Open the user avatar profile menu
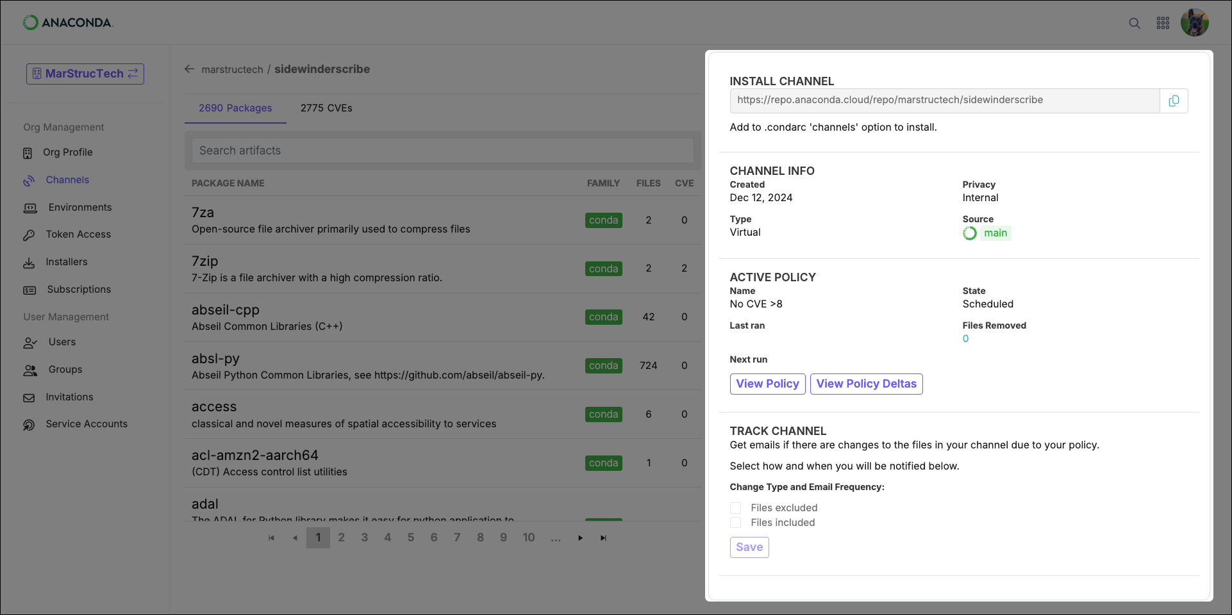The height and width of the screenshot is (615, 1232). tap(1195, 22)
